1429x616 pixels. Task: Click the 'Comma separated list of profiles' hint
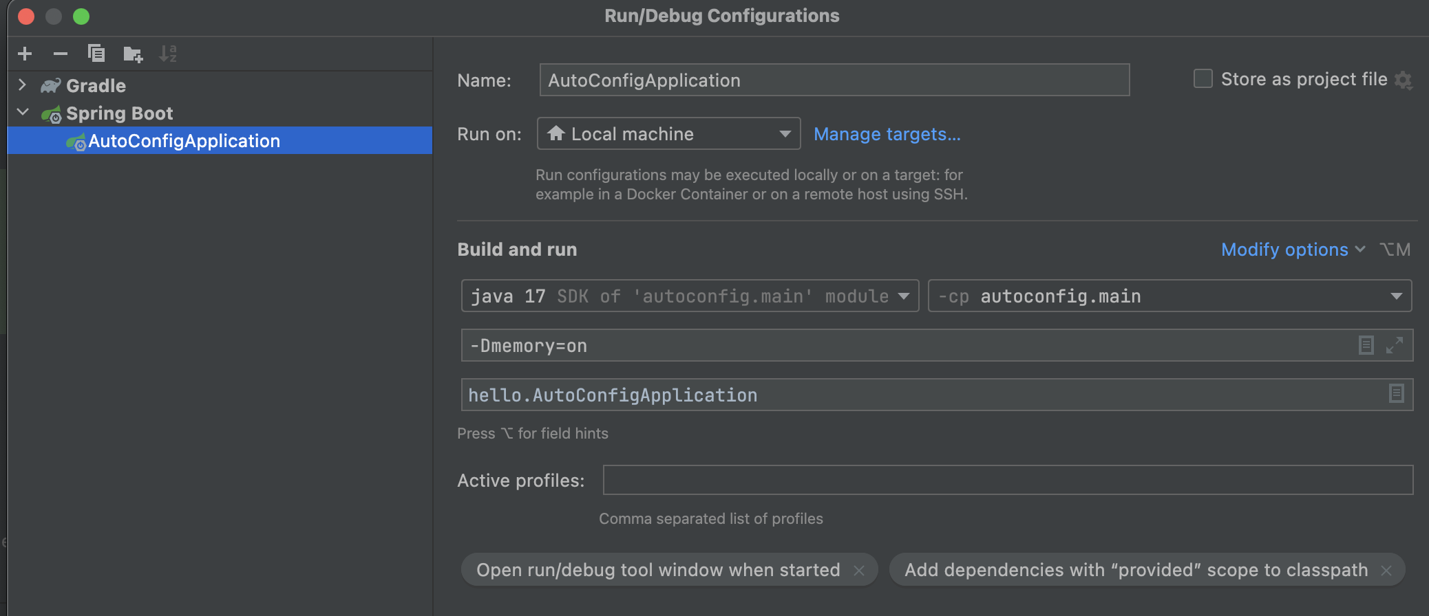click(x=711, y=518)
